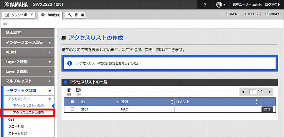
Task: Open the help question mark icon
Action: click(x=205, y=5)
